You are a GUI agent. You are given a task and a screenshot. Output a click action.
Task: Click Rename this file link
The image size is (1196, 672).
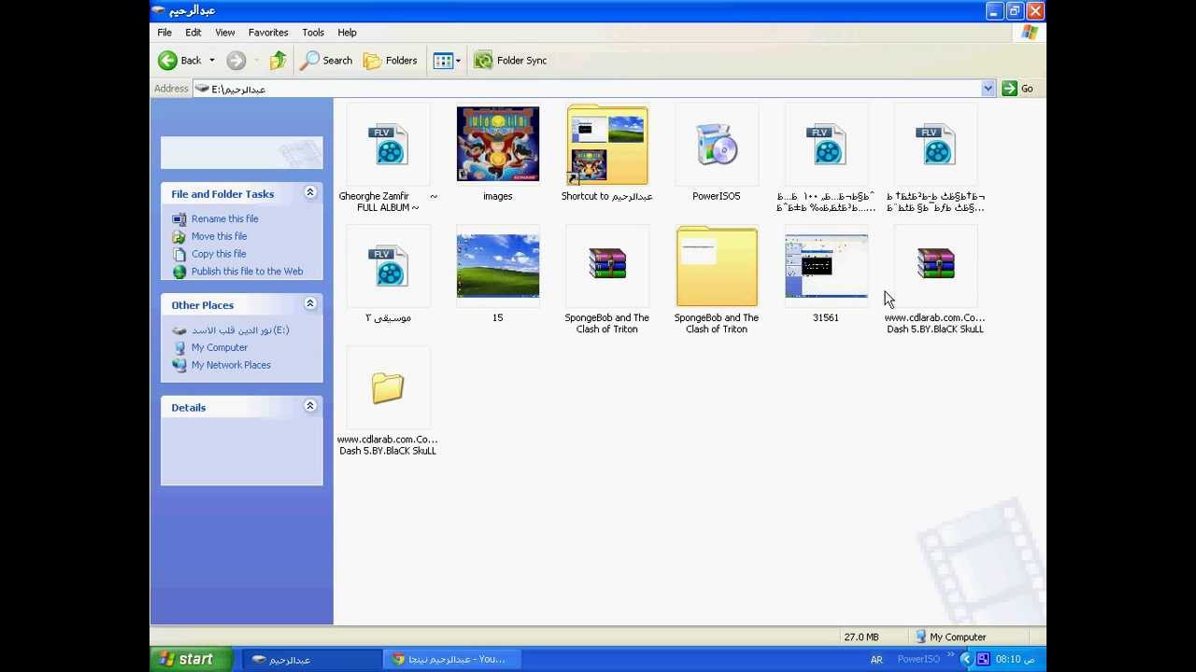tap(224, 218)
